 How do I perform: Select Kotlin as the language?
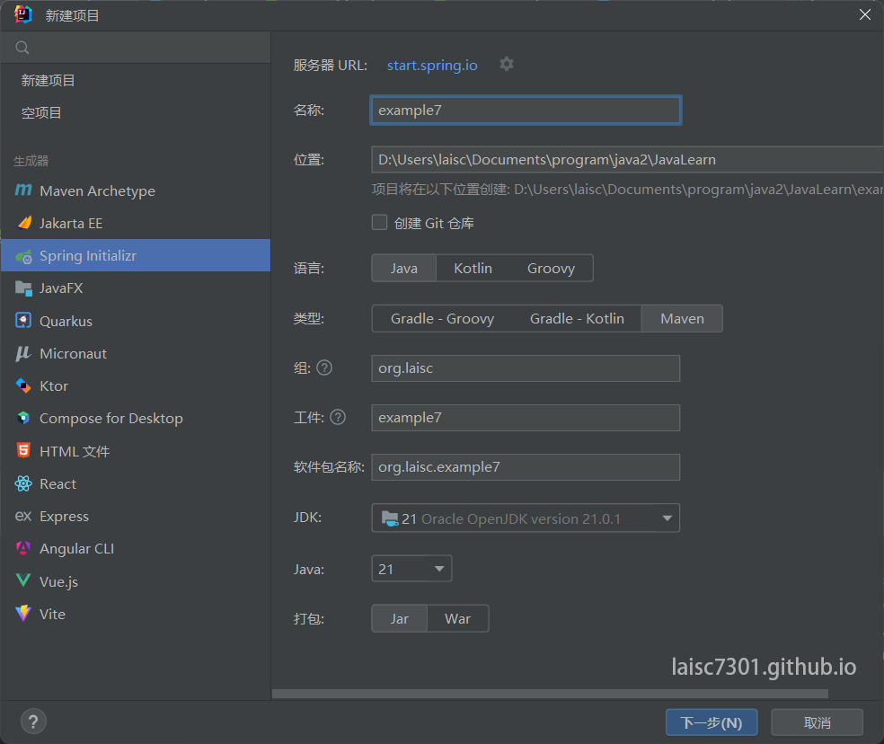pos(473,268)
